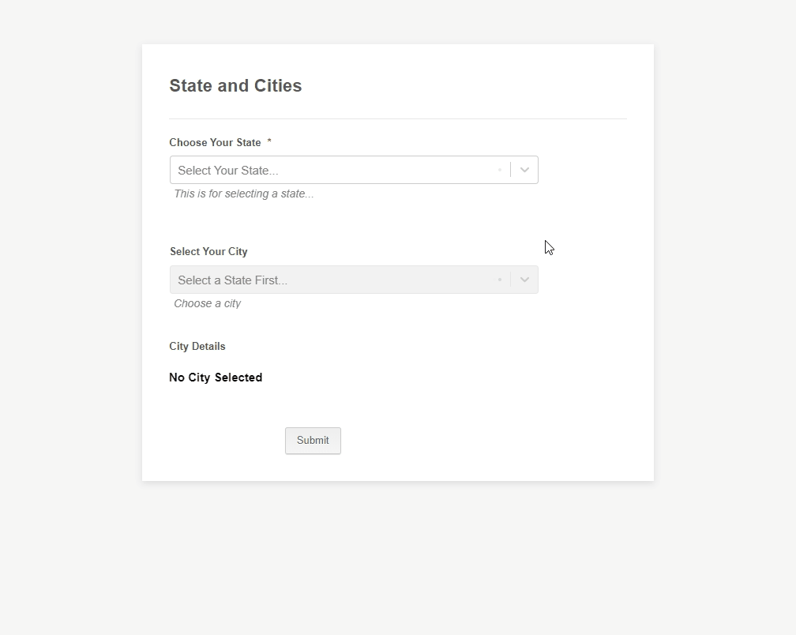Click the "Choose Your State" label
Viewport: 796px width, 635px height.
tap(215, 143)
